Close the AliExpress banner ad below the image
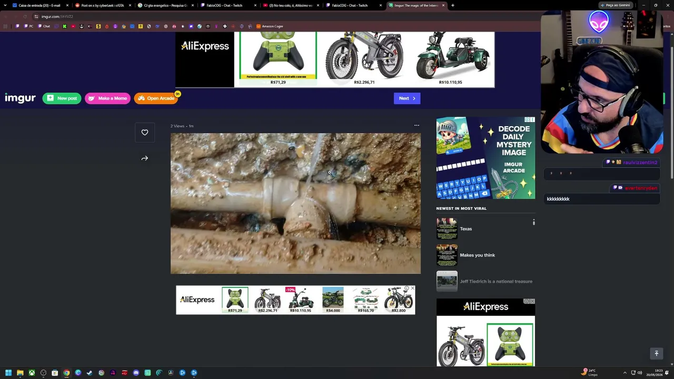 click(412, 288)
